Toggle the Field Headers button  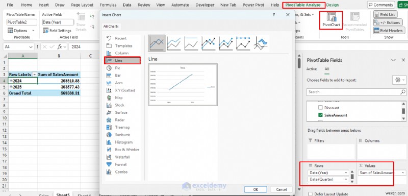tap(389, 31)
